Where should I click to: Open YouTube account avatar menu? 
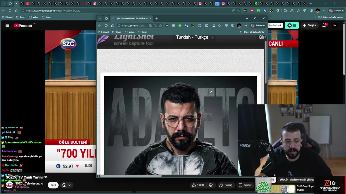335,25
